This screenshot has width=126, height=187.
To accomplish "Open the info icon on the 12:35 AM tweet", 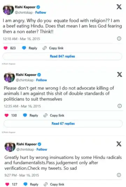I will [x=120, y=106].
